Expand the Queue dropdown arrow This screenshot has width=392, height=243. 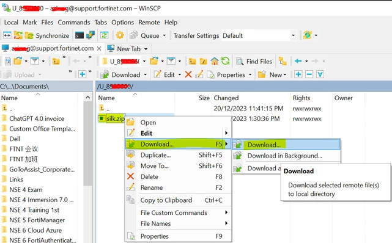pos(164,35)
